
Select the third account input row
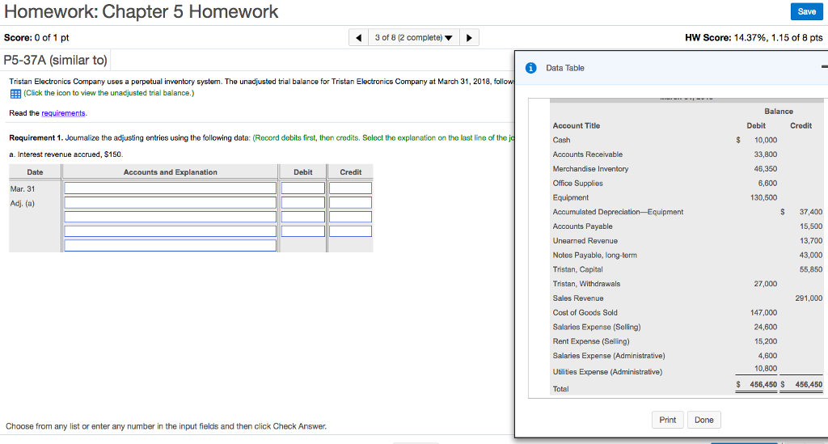click(170, 217)
